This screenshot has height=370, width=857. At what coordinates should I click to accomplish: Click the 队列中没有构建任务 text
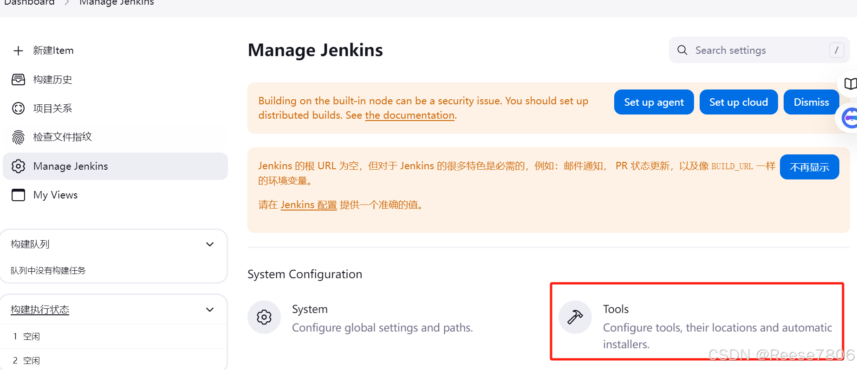pyautogui.click(x=48, y=271)
